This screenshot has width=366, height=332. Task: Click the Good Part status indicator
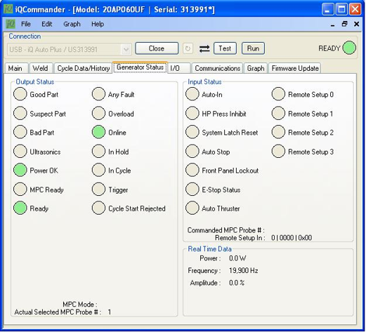[x=20, y=94]
